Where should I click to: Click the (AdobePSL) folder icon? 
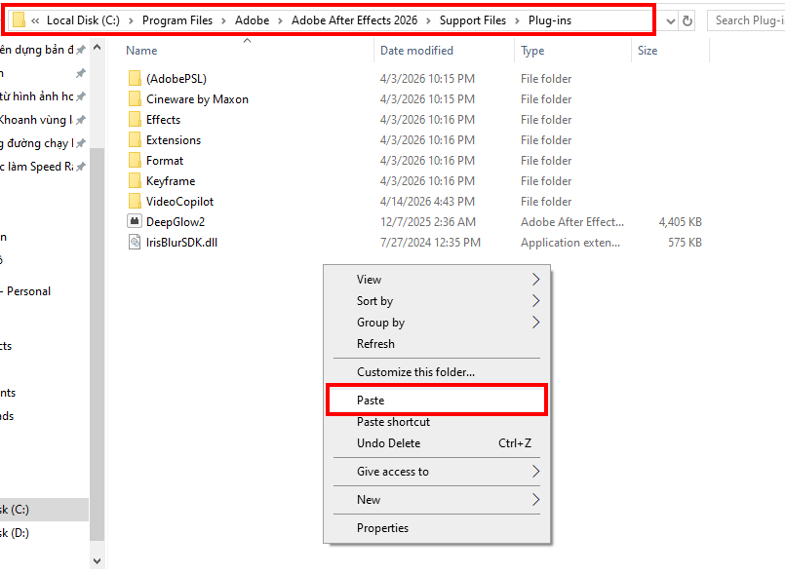tap(135, 79)
